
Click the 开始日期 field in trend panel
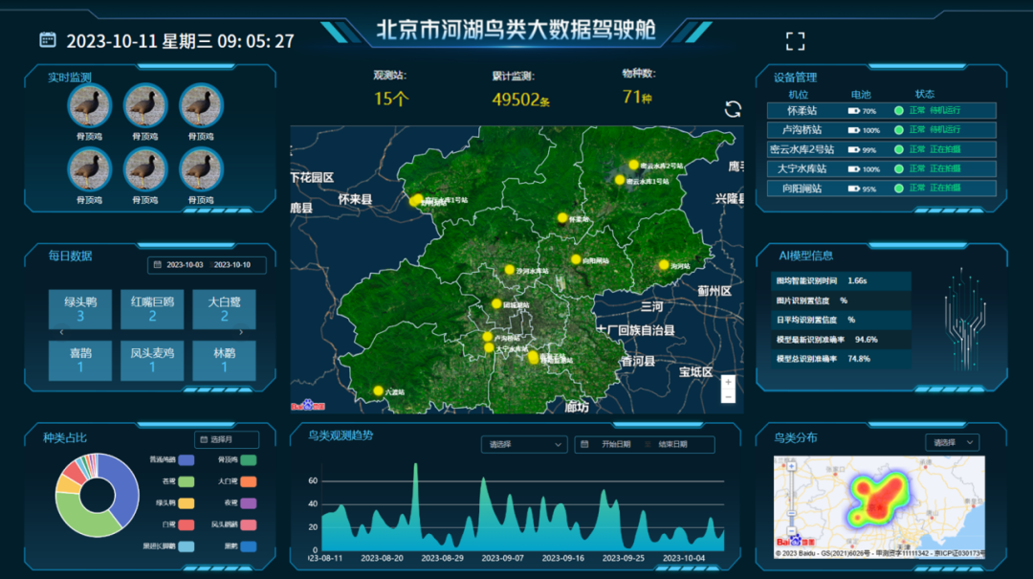click(x=616, y=444)
